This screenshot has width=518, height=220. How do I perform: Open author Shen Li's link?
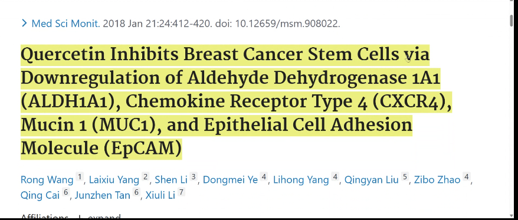click(x=171, y=180)
